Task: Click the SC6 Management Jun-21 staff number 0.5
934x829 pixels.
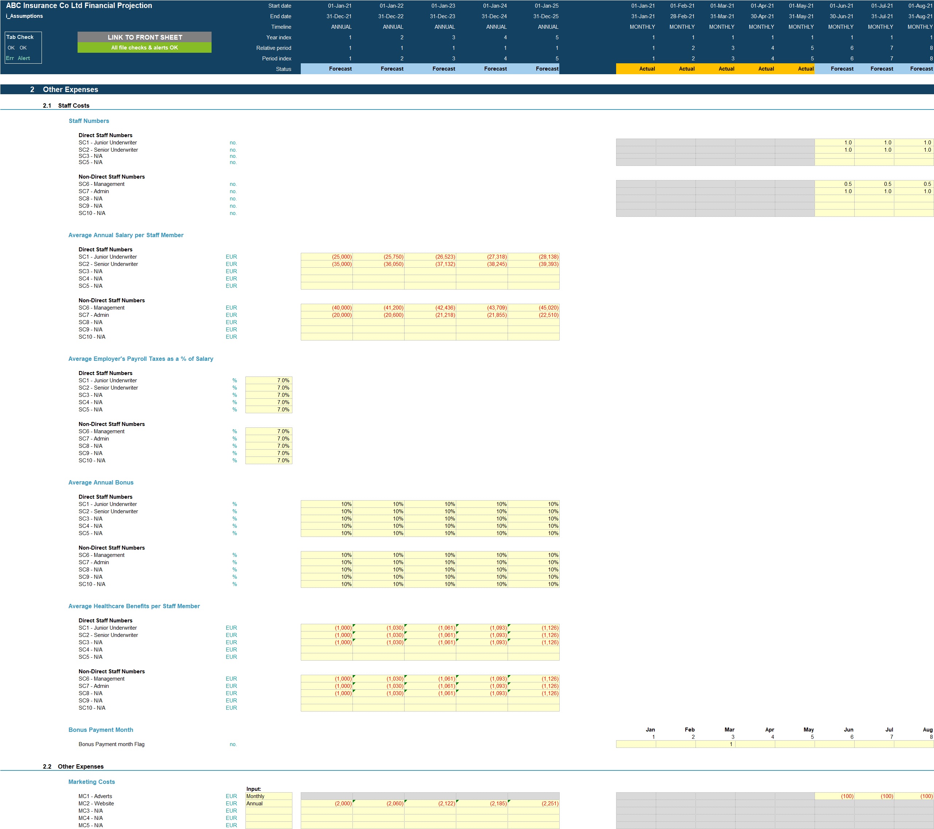Action: click(834, 184)
